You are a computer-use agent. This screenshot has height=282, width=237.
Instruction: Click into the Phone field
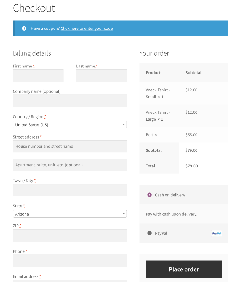click(70, 261)
